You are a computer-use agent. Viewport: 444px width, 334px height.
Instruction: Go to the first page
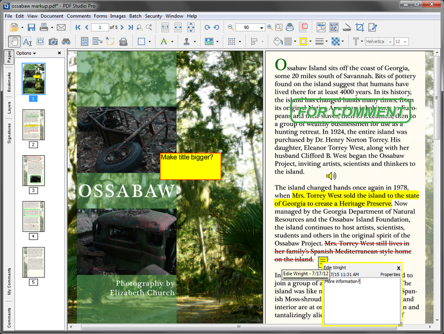(78, 27)
